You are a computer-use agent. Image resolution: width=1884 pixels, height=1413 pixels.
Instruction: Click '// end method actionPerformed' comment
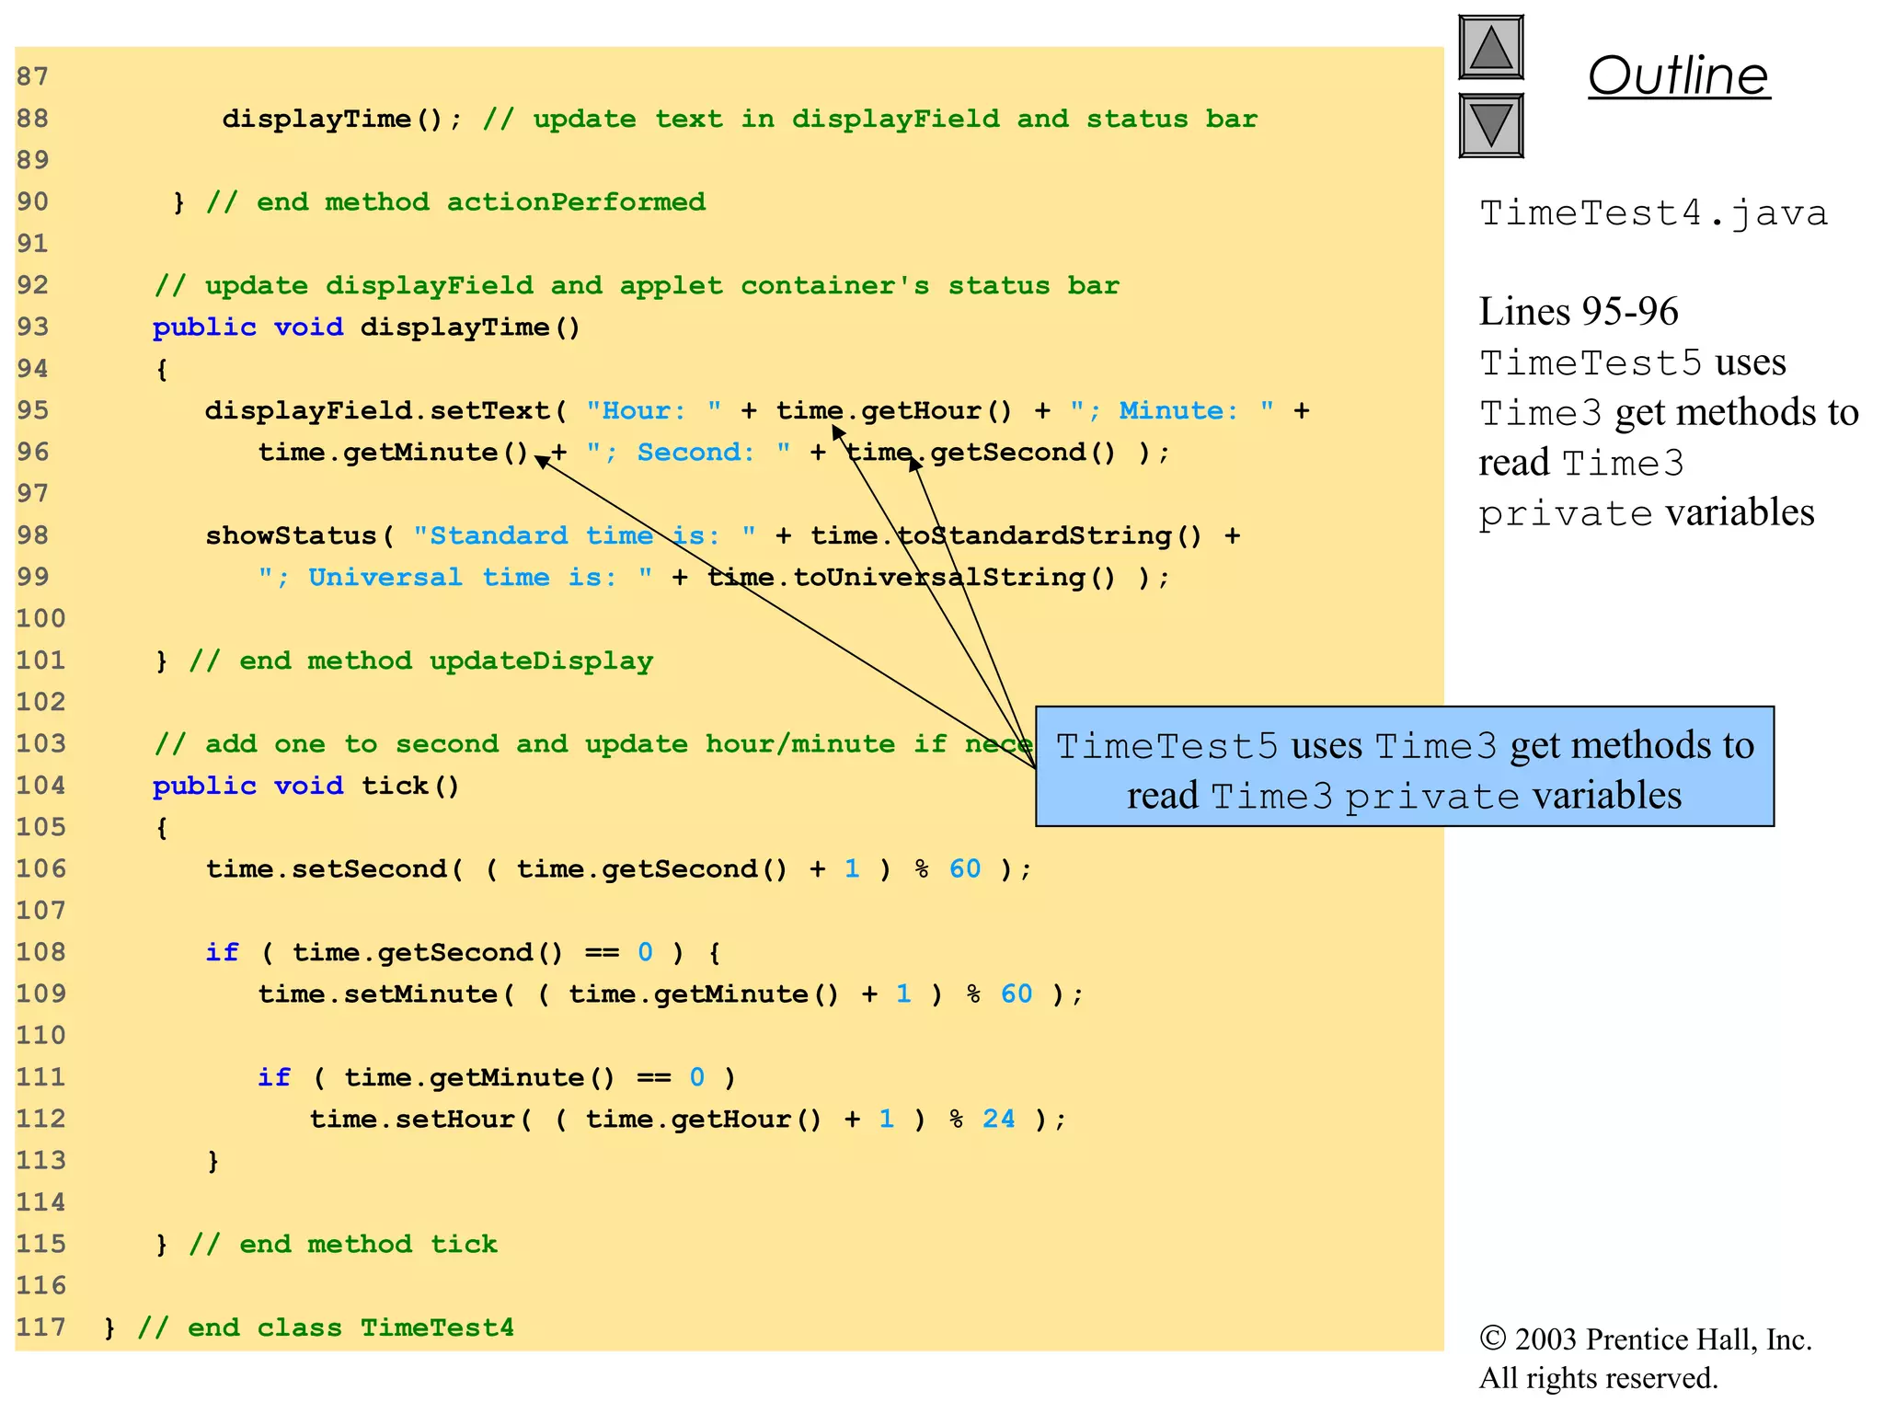(x=456, y=202)
